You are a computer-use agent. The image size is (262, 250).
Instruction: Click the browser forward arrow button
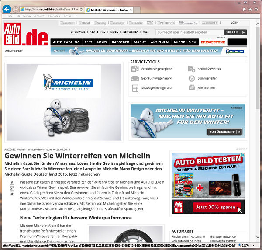pos(15,9)
